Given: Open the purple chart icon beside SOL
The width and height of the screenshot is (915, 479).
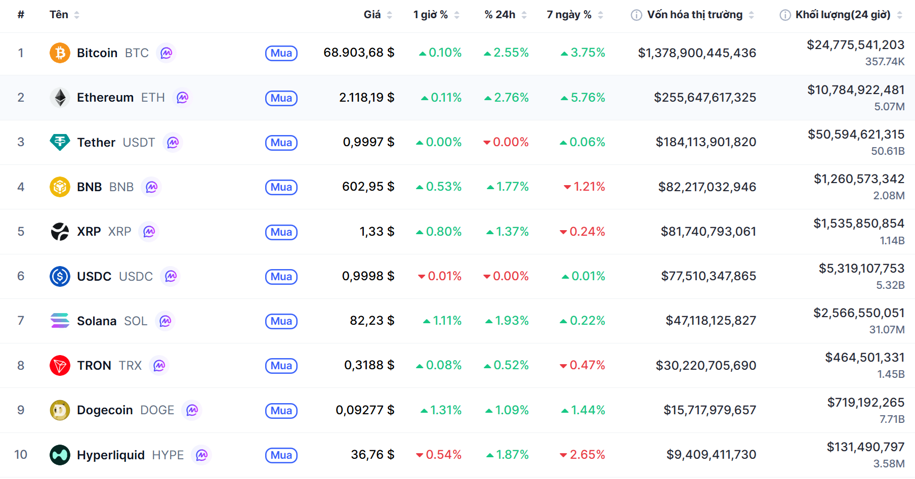Looking at the screenshot, I should [x=165, y=321].
